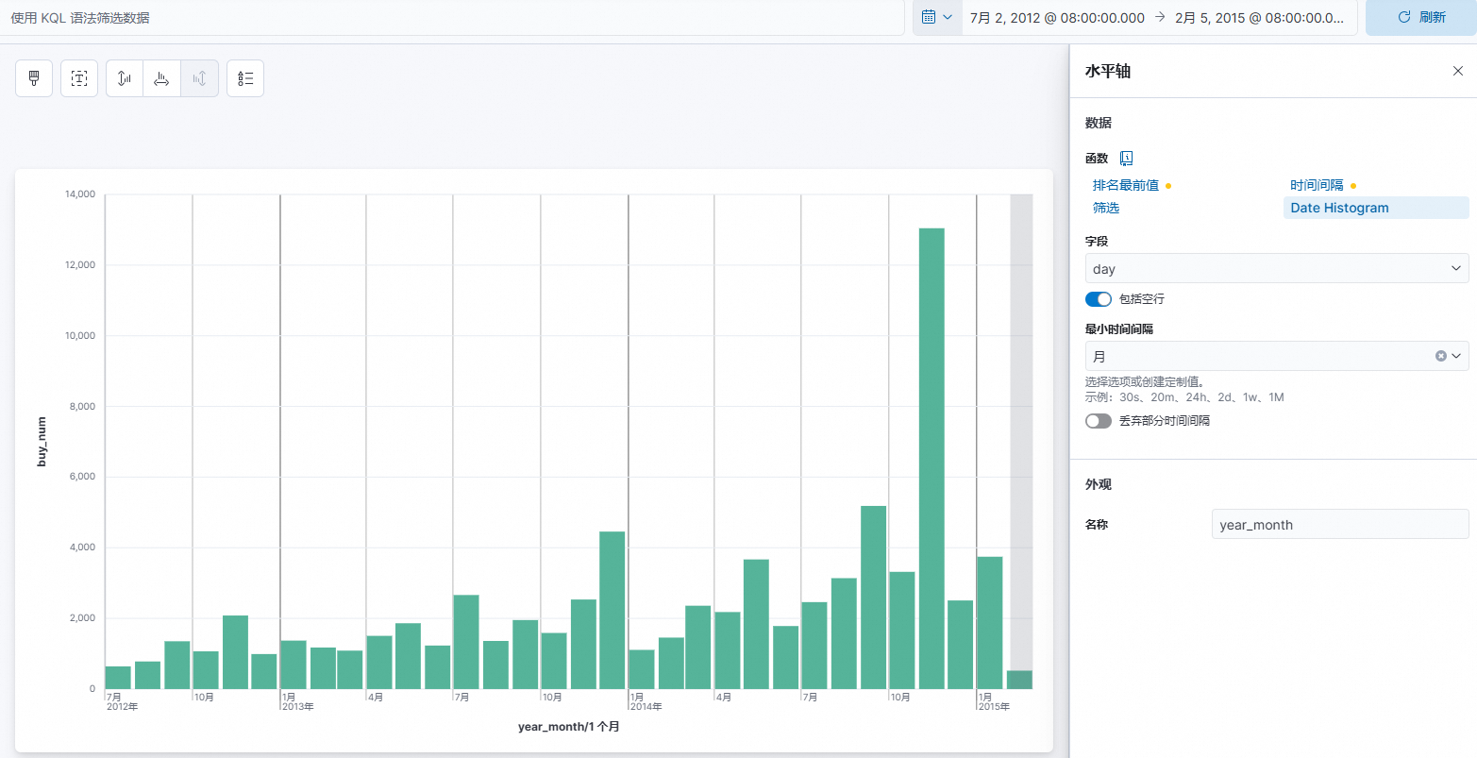Close the 水平轴 panel

(x=1457, y=71)
